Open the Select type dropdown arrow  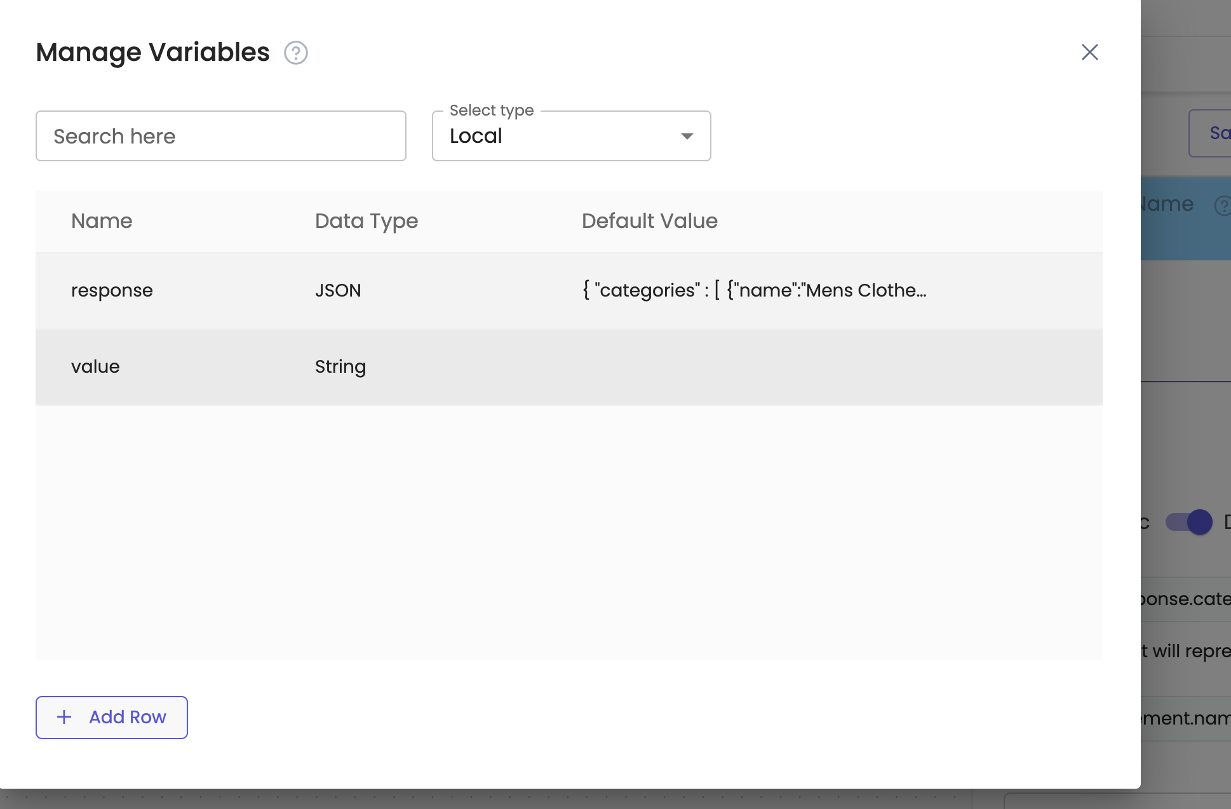point(687,136)
